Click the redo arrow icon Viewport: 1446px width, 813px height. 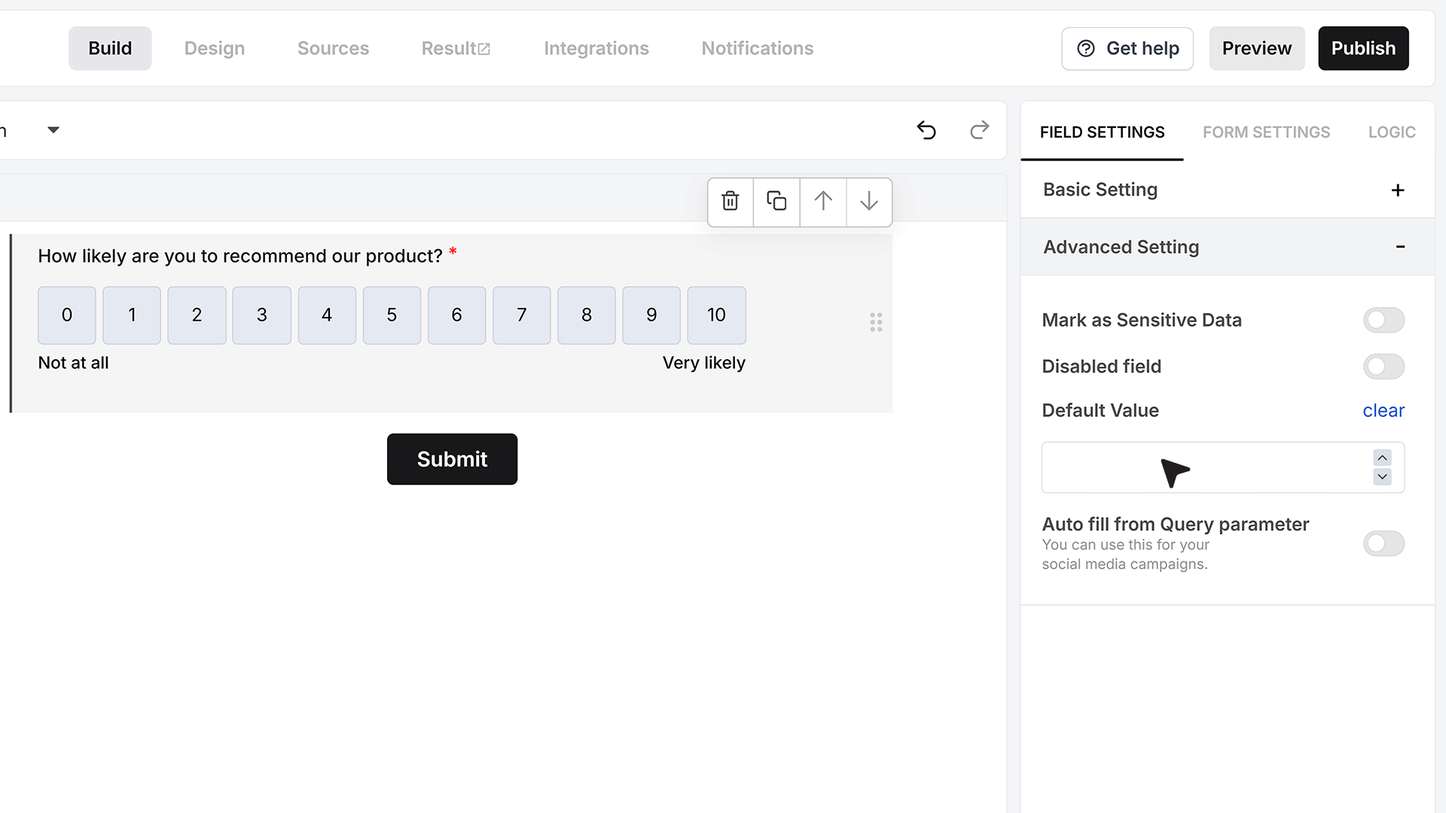coord(979,130)
